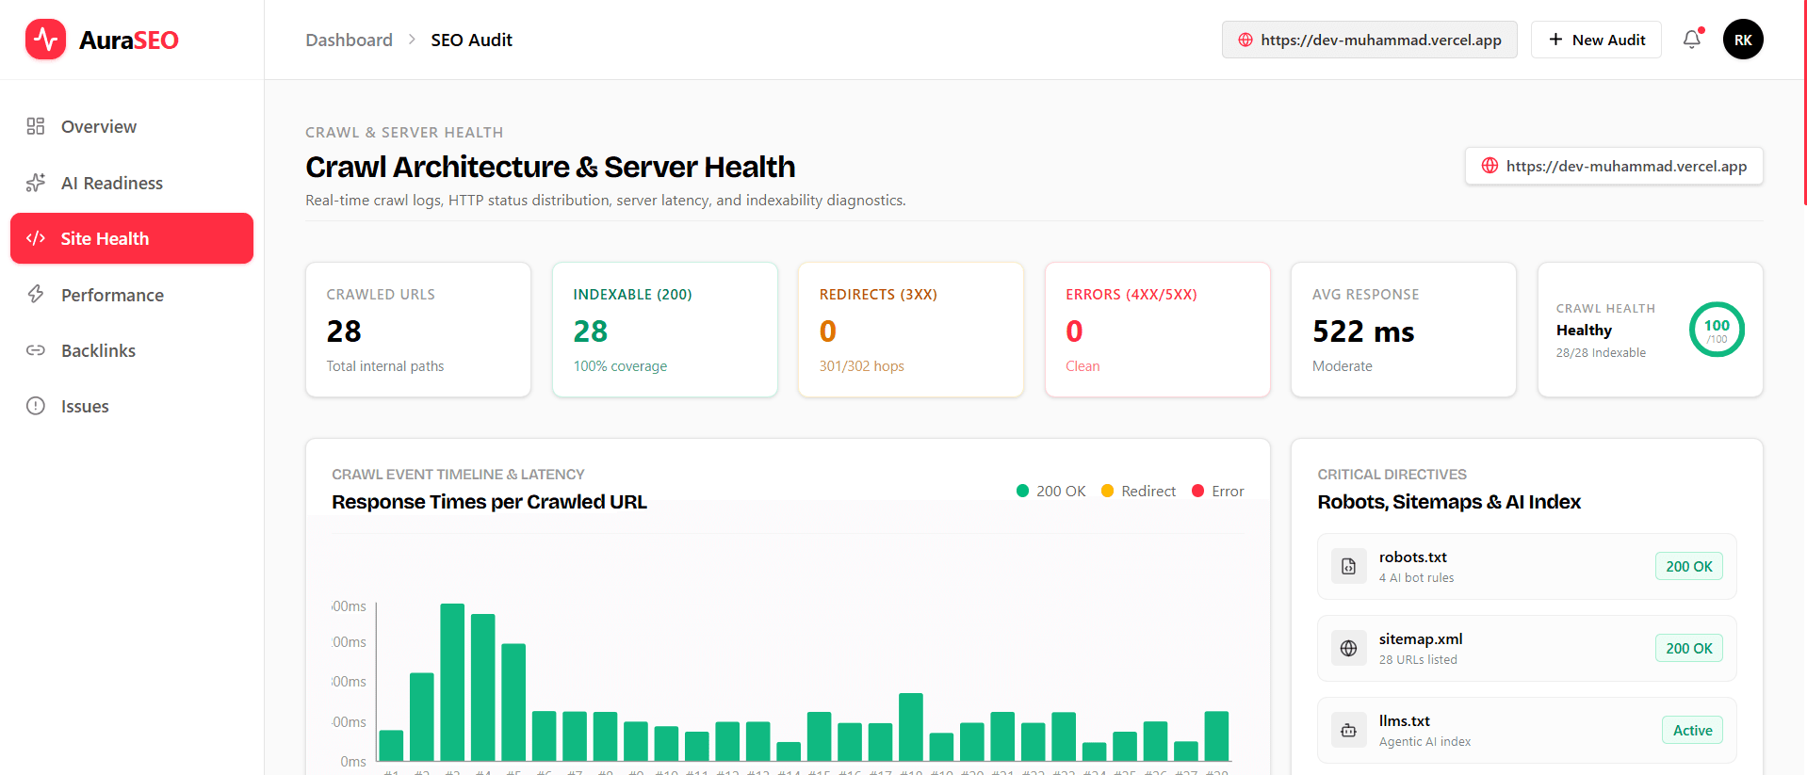This screenshot has width=1807, height=775.
Task: Open the Site Health sidebar item
Action: coord(132,238)
